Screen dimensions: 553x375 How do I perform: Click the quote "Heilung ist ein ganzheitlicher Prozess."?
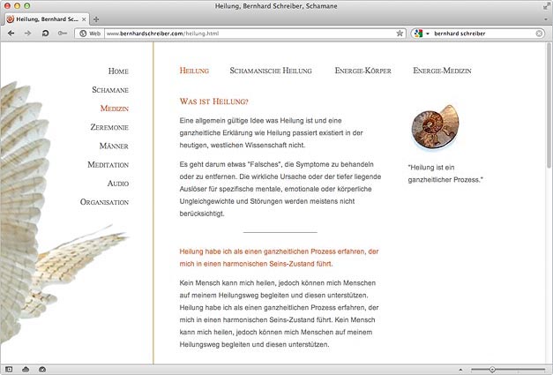445,174
